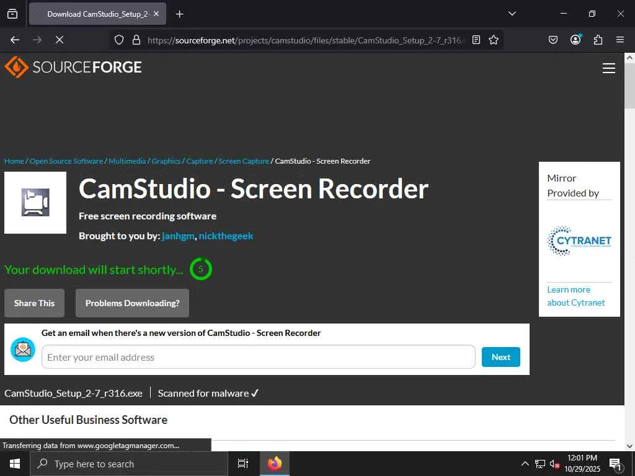Click the Scanned for malware text
The image size is (635, 476).
203,393
